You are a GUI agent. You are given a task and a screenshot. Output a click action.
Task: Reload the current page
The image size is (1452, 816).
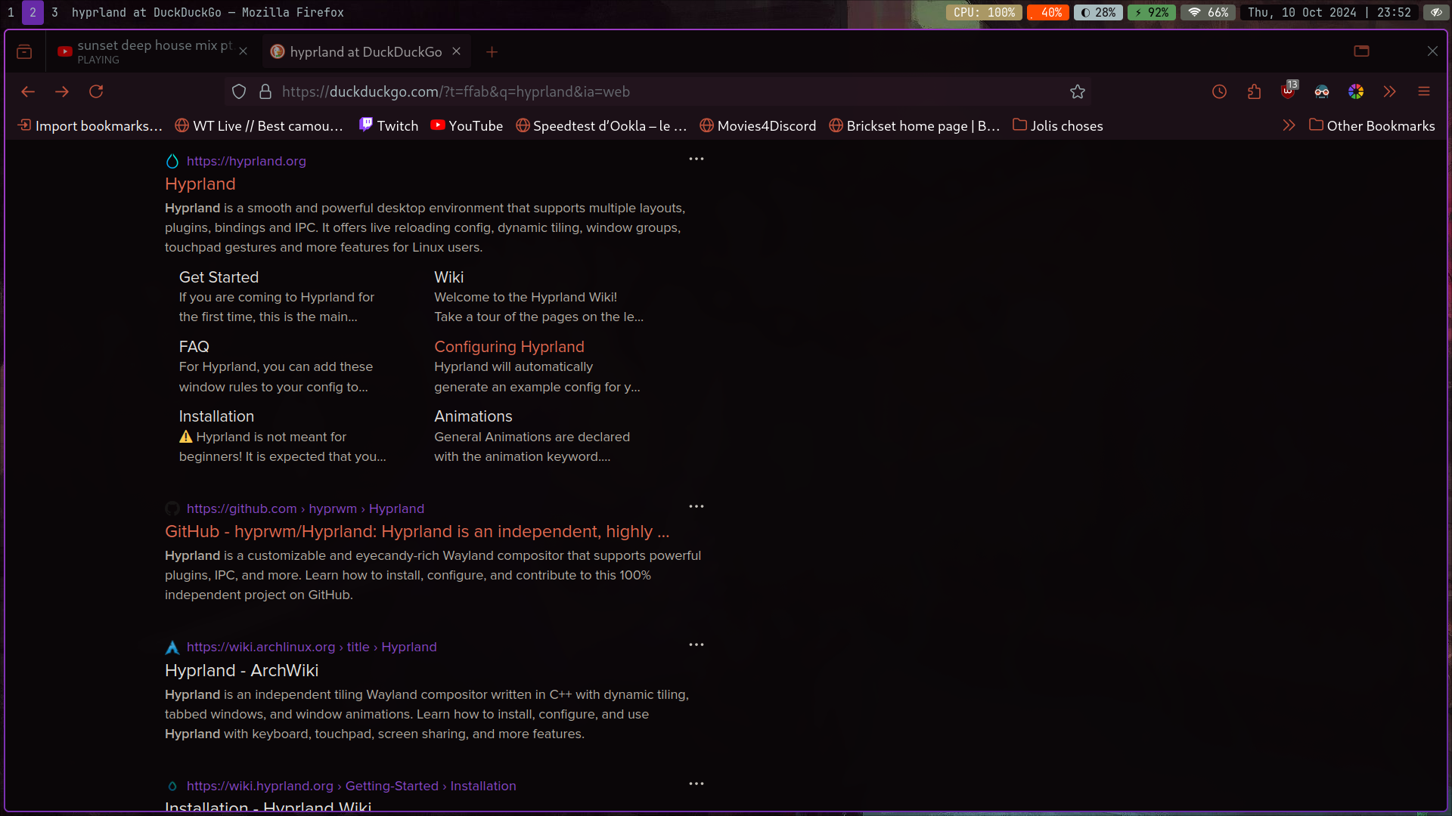click(96, 91)
